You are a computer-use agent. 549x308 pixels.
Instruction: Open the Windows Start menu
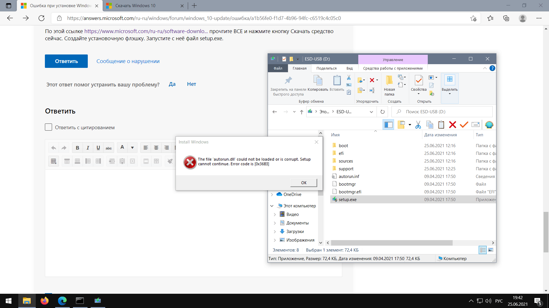point(9,301)
